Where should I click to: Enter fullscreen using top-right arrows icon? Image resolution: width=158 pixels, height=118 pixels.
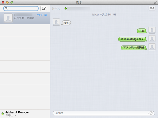click(x=155, y=2)
